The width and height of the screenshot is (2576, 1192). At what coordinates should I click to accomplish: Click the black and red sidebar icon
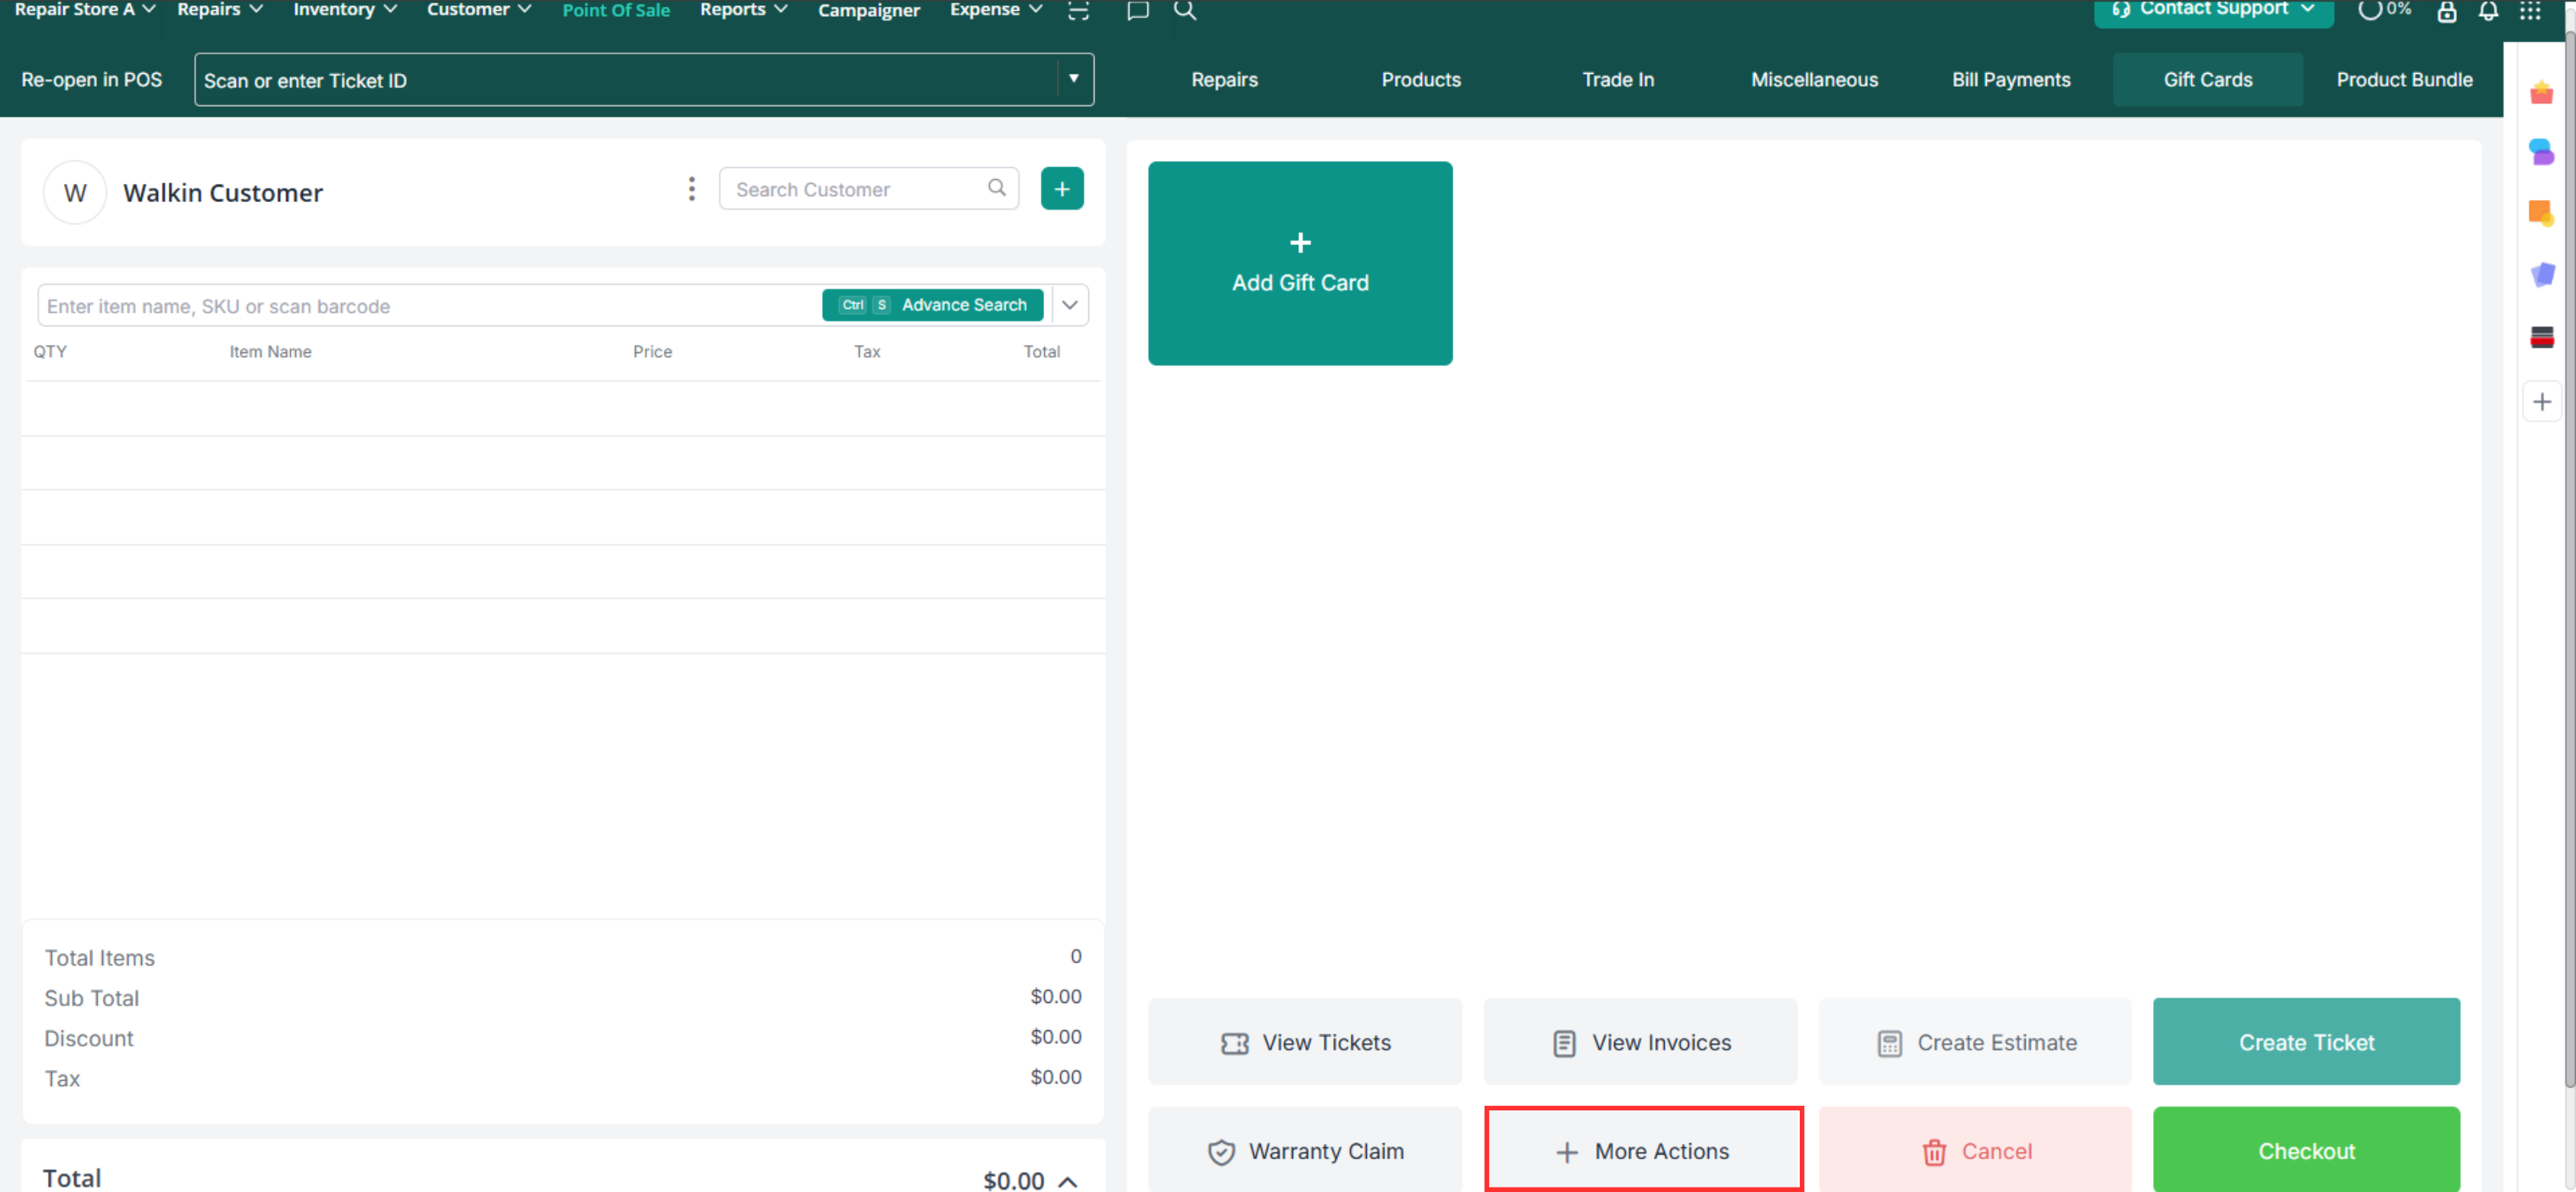[x=2541, y=337]
